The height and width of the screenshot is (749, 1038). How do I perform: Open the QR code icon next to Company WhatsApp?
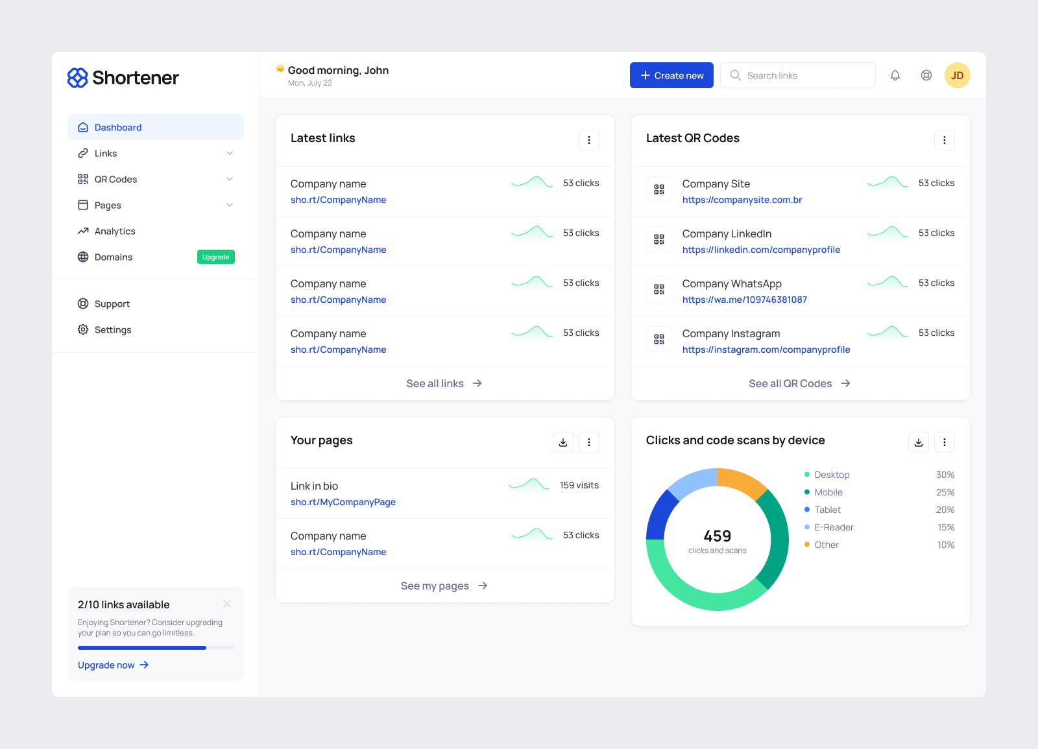659,289
